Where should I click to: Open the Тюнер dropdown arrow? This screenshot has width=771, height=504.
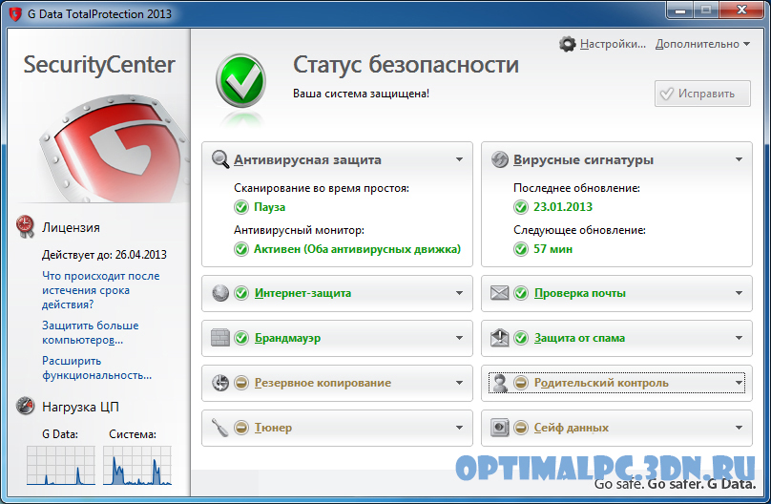459,428
